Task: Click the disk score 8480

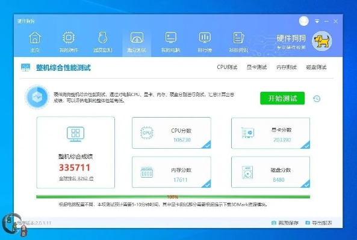Action: coord(279,180)
